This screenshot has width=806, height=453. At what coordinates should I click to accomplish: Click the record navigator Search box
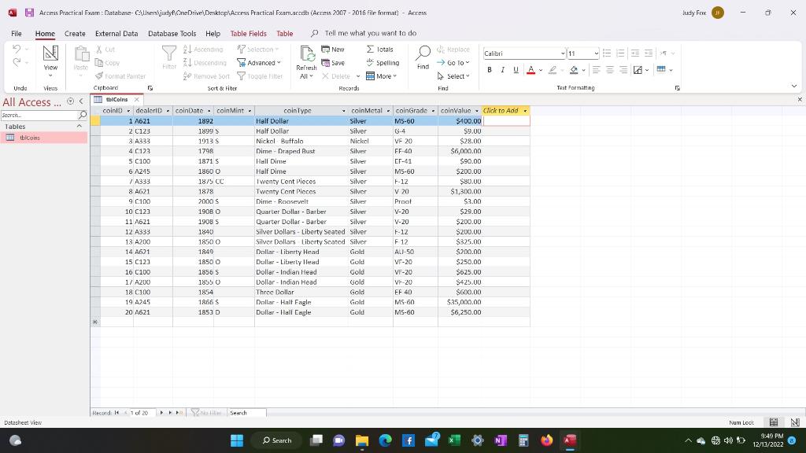246,412
